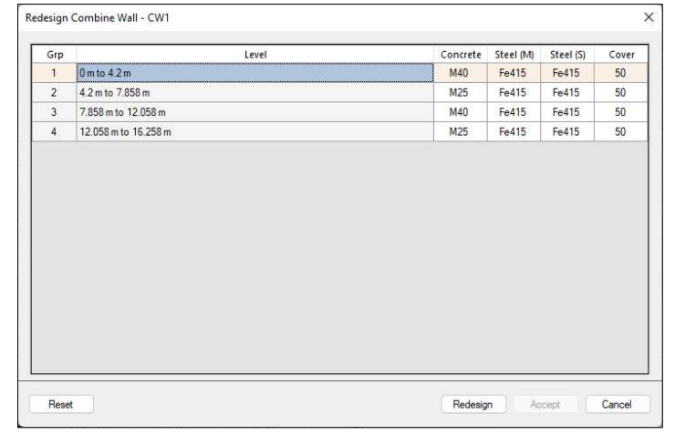Click Steel (S) Fe415 cell in group 4 row
The height and width of the screenshot is (435, 675).
[x=567, y=131]
